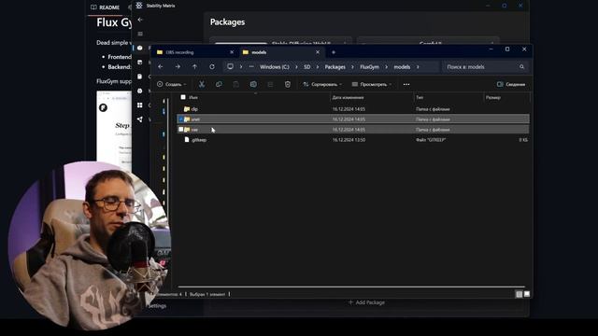Expand chevron after models breadcrumb

pos(418,66)
